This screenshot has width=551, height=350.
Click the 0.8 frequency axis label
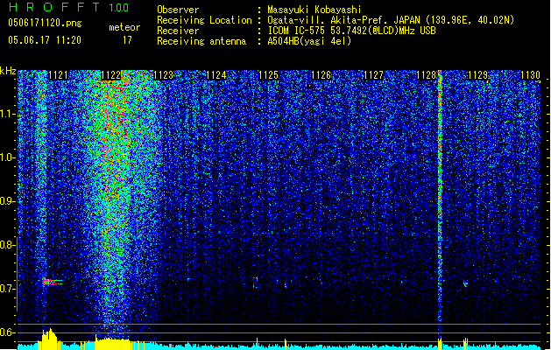(8, 245)
